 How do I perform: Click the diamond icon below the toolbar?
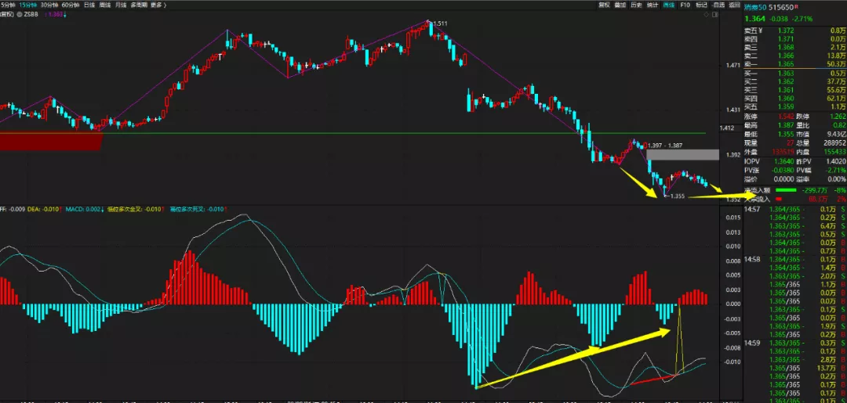[x=706, y=15]
